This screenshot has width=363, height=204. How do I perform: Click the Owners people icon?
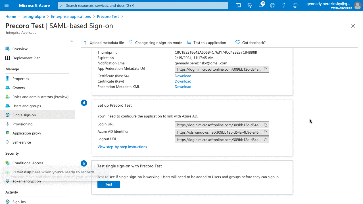7,88
